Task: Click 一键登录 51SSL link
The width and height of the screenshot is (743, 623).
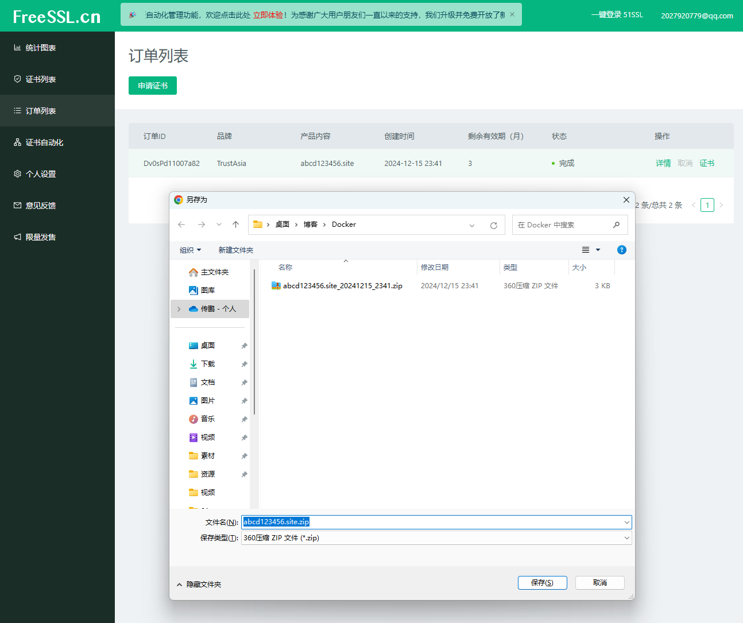Action: point(617,15)
